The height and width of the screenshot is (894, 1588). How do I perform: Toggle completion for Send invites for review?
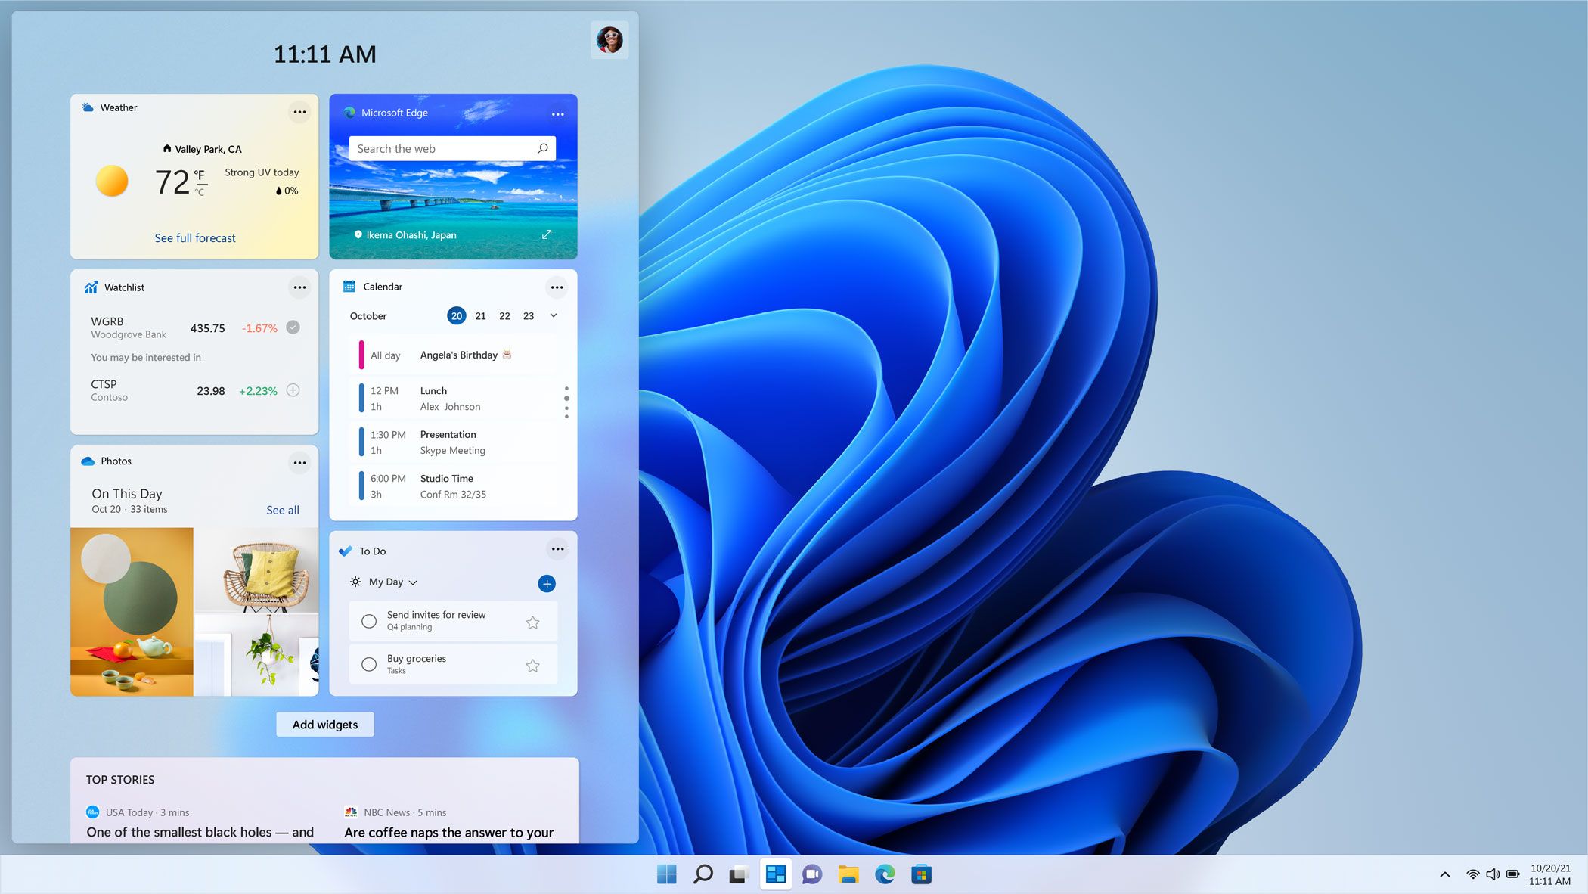tap(369, 620)
